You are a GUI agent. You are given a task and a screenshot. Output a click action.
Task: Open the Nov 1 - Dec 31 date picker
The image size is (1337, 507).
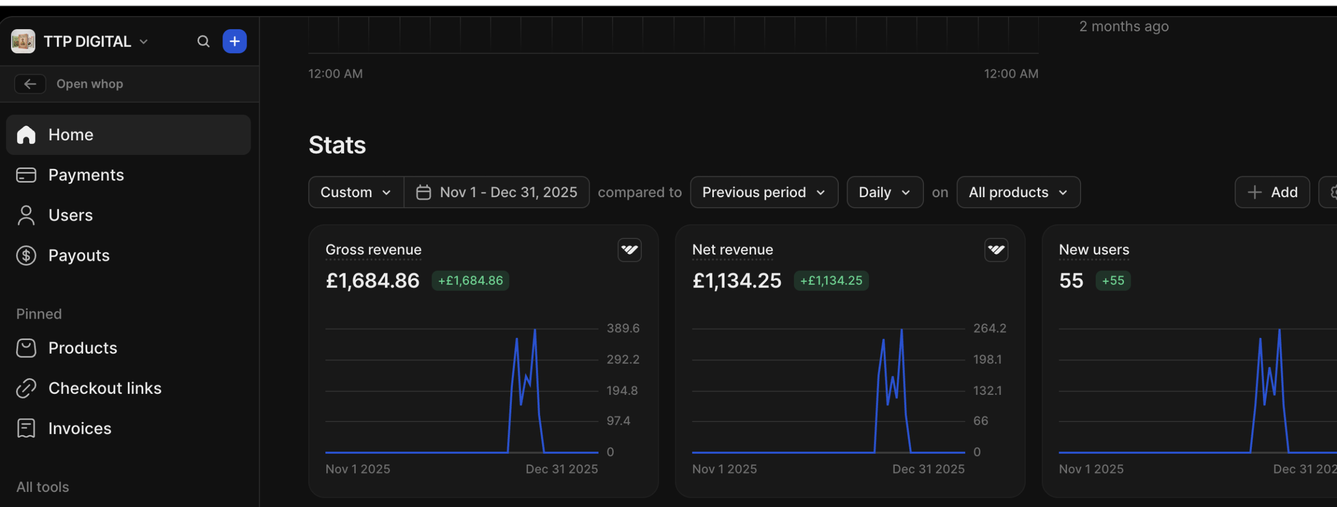(x=497, y=192)
